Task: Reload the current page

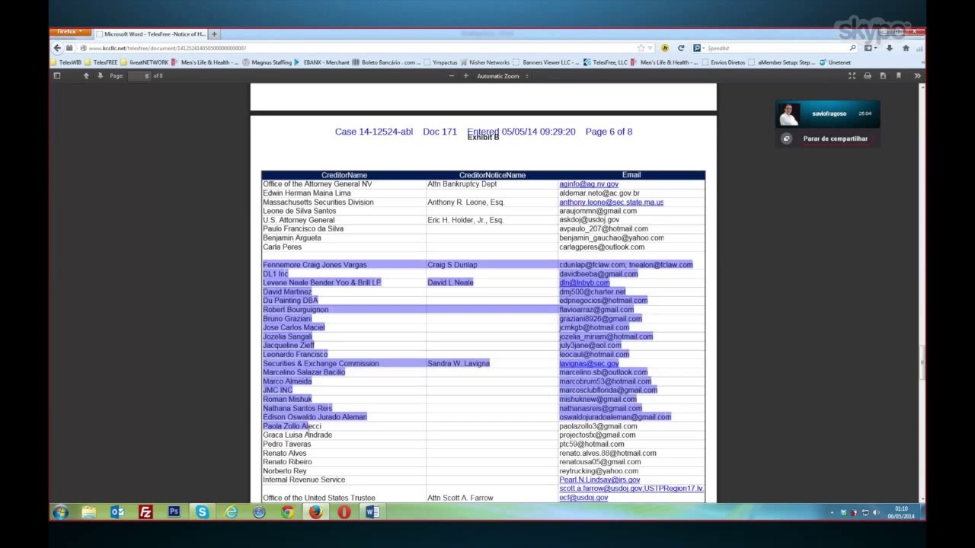Action: 681,48
